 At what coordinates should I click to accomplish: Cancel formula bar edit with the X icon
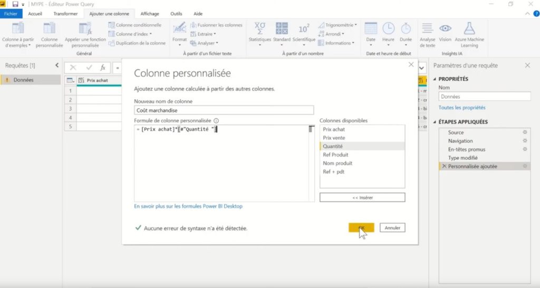pyautogui.click(x=73, y=68)
